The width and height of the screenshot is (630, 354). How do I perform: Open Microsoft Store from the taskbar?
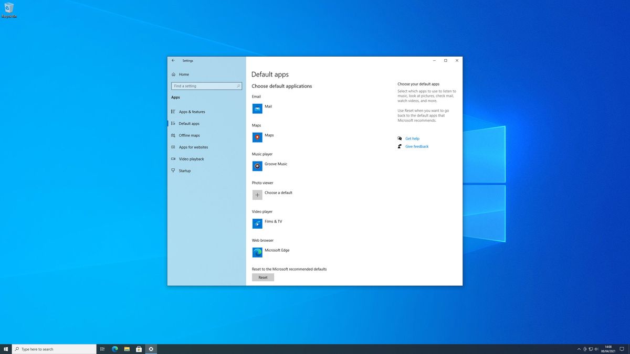pyautogui.click(x=139, y=349)
